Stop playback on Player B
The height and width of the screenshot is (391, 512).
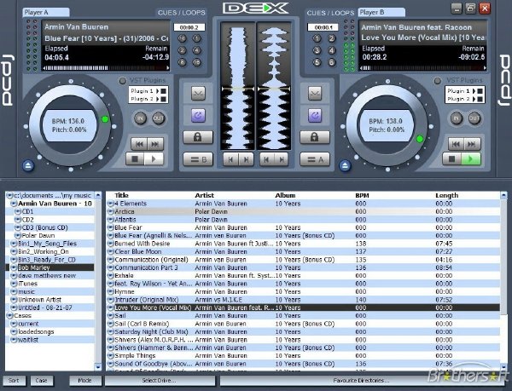point(452,159)
